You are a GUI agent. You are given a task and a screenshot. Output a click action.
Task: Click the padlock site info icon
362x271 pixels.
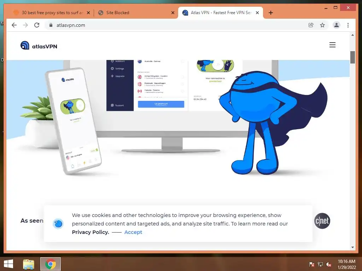(51, 25)
